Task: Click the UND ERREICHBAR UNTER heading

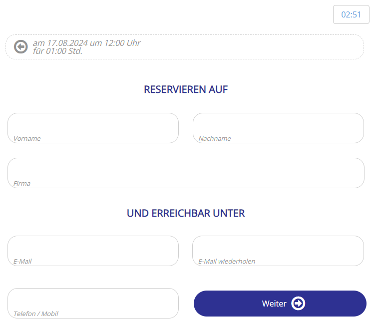Action: pos(186,213)
